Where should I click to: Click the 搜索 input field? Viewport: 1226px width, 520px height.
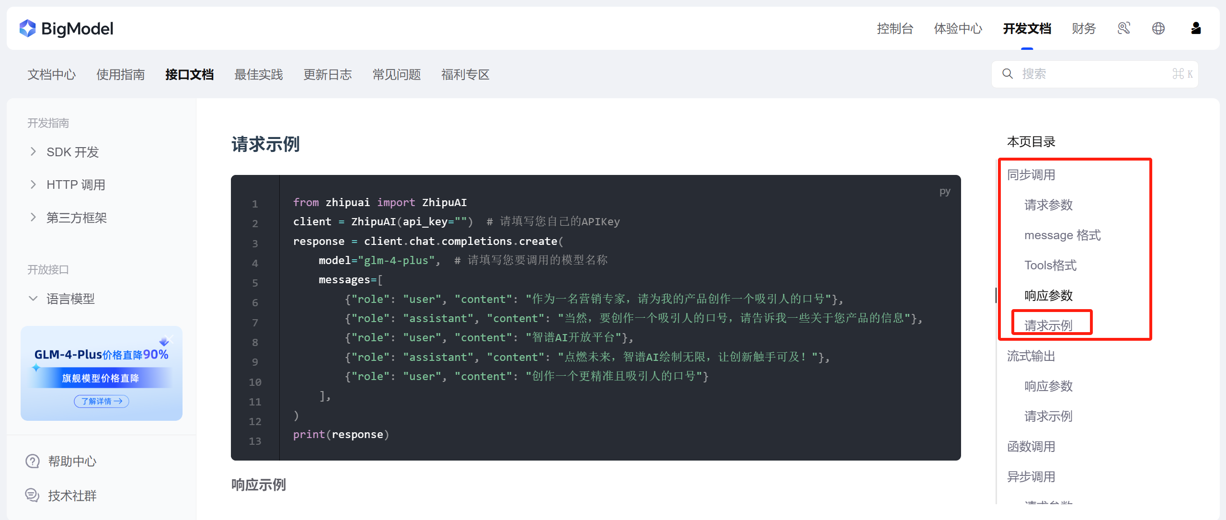pos(1092,74)
